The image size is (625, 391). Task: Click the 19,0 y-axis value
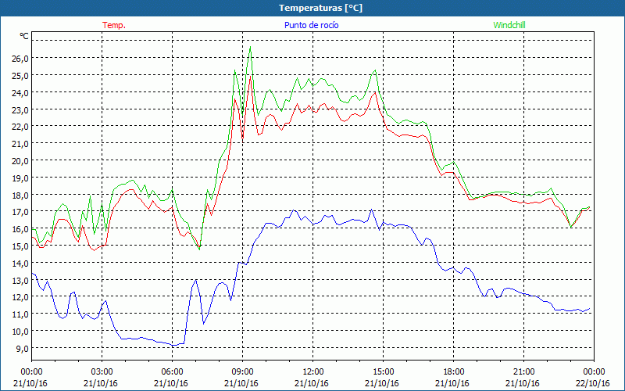[x=20, y=178]
